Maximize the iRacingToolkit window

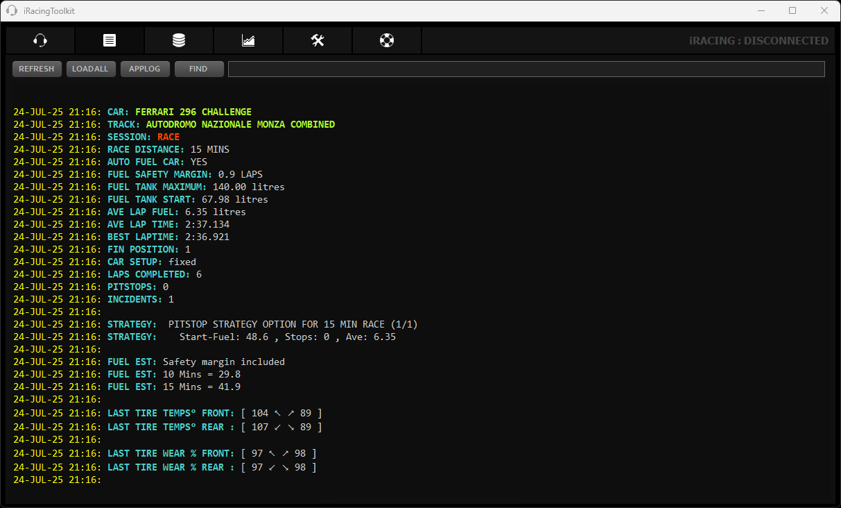[792, 10]
